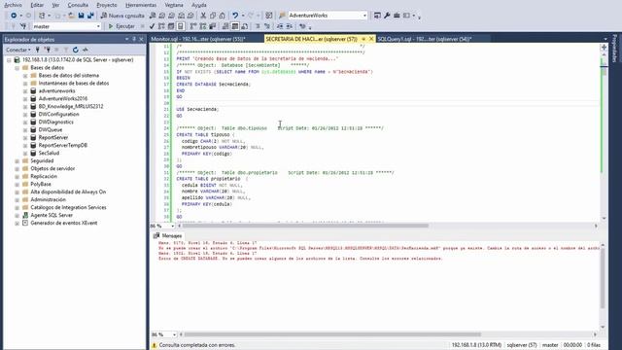
Task: Open Properties window with wrench icon
Action: [387, 16]
